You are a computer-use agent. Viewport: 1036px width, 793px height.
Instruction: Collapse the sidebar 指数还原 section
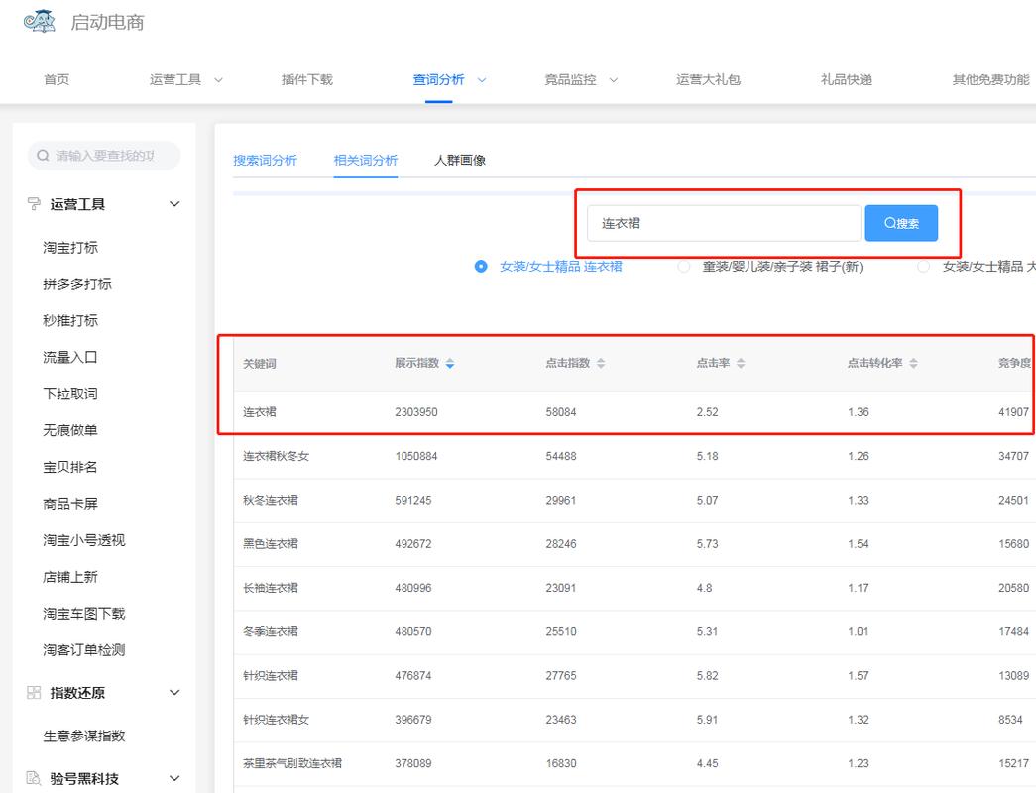174,693
